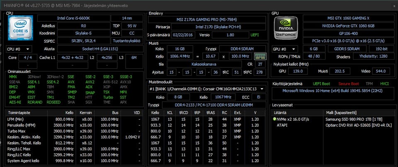Click the NVIDIA GeForce GTX 1060 6GB field
The width and height of the screenshot is (398, 167).
coord(348,26)
